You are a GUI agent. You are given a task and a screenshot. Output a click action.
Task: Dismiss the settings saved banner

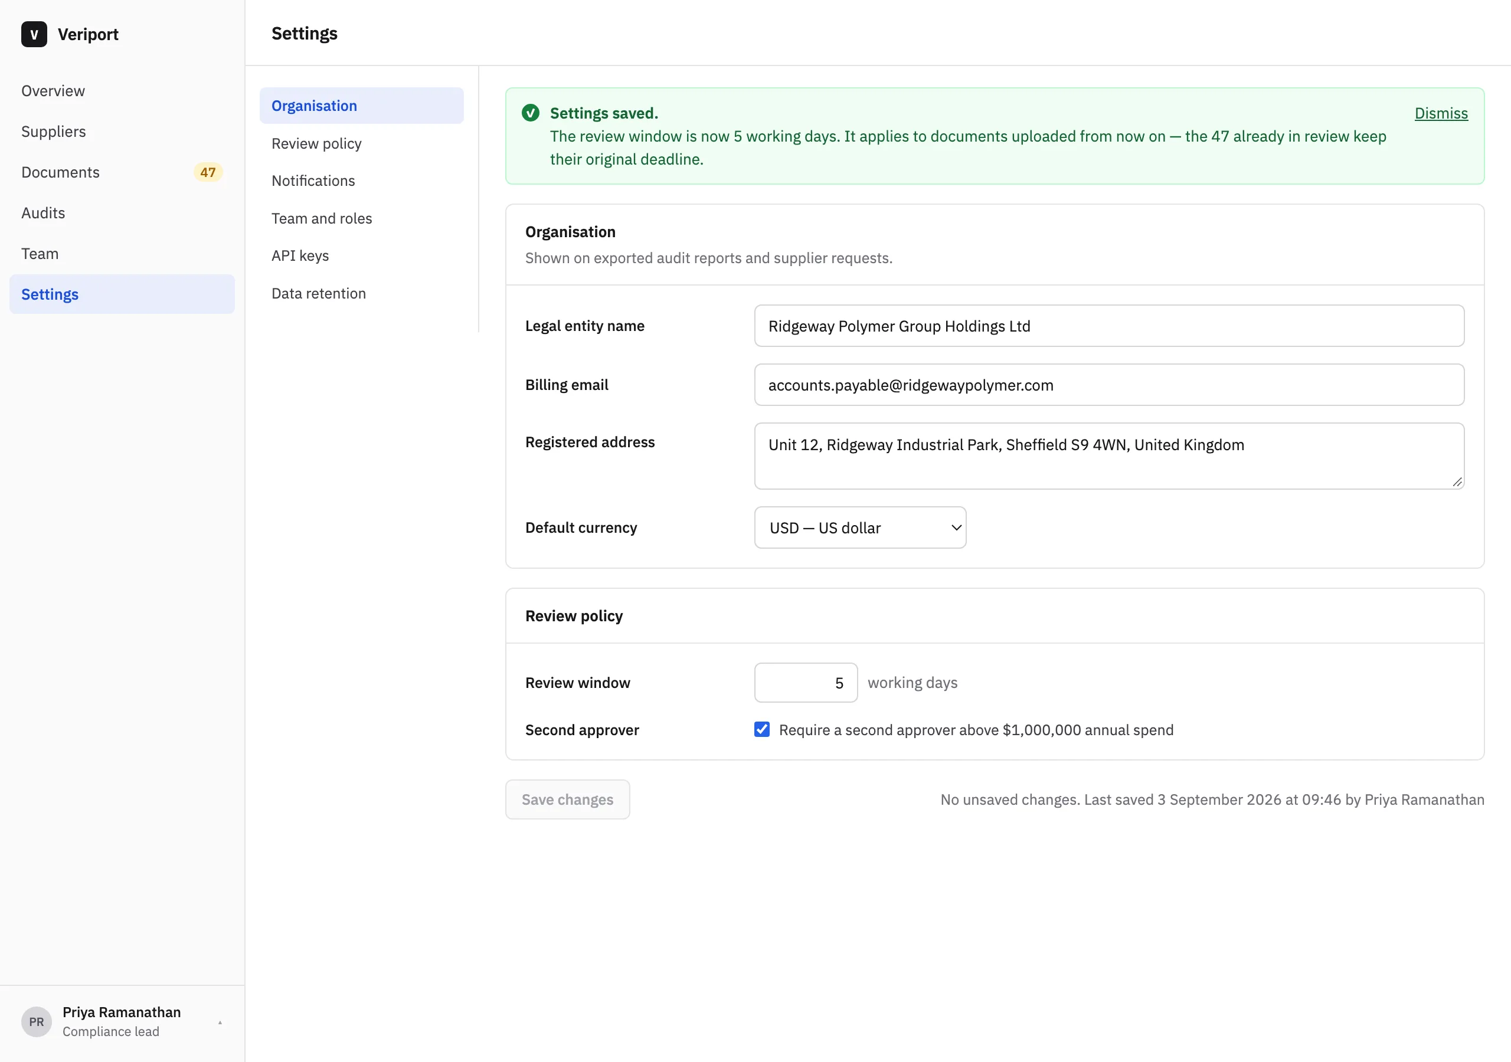pos(1441,113)
